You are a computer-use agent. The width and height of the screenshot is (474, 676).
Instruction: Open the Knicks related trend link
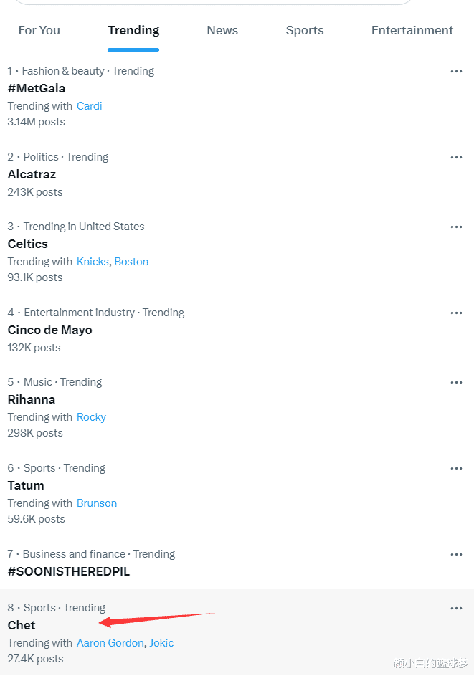(x=93, y=262)
